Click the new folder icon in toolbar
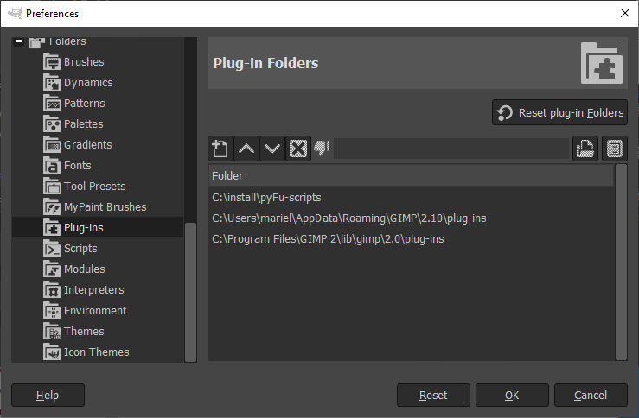The image size is (639, 418). 220,149
